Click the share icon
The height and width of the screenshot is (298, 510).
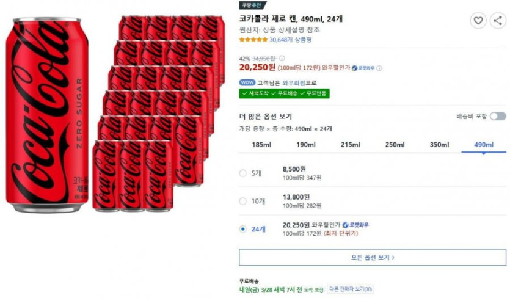(498, 21)
